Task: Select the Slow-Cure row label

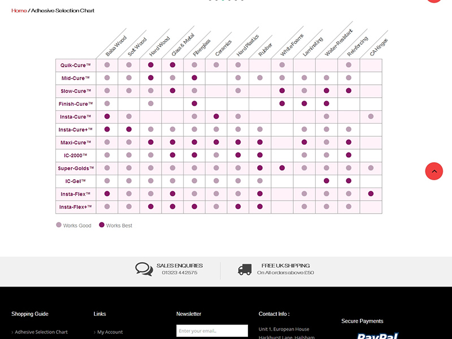Action: click(x=76, y=91)
